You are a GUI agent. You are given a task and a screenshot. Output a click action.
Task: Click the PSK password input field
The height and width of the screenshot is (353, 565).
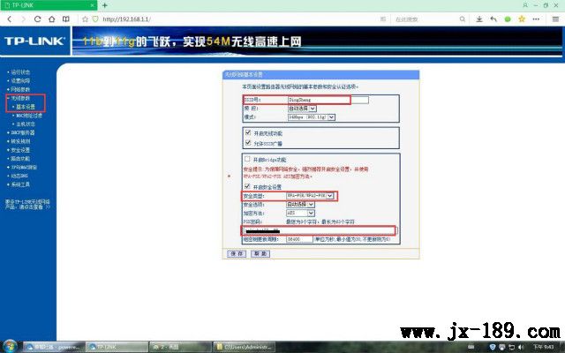tap(319, 230)
